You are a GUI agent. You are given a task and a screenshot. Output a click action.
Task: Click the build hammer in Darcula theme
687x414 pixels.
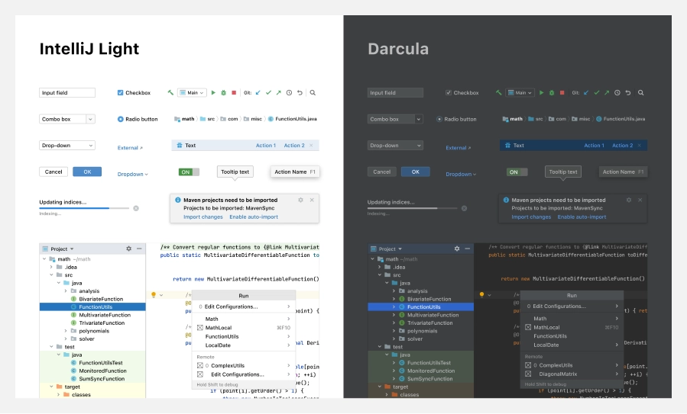[x=498, y=93]
